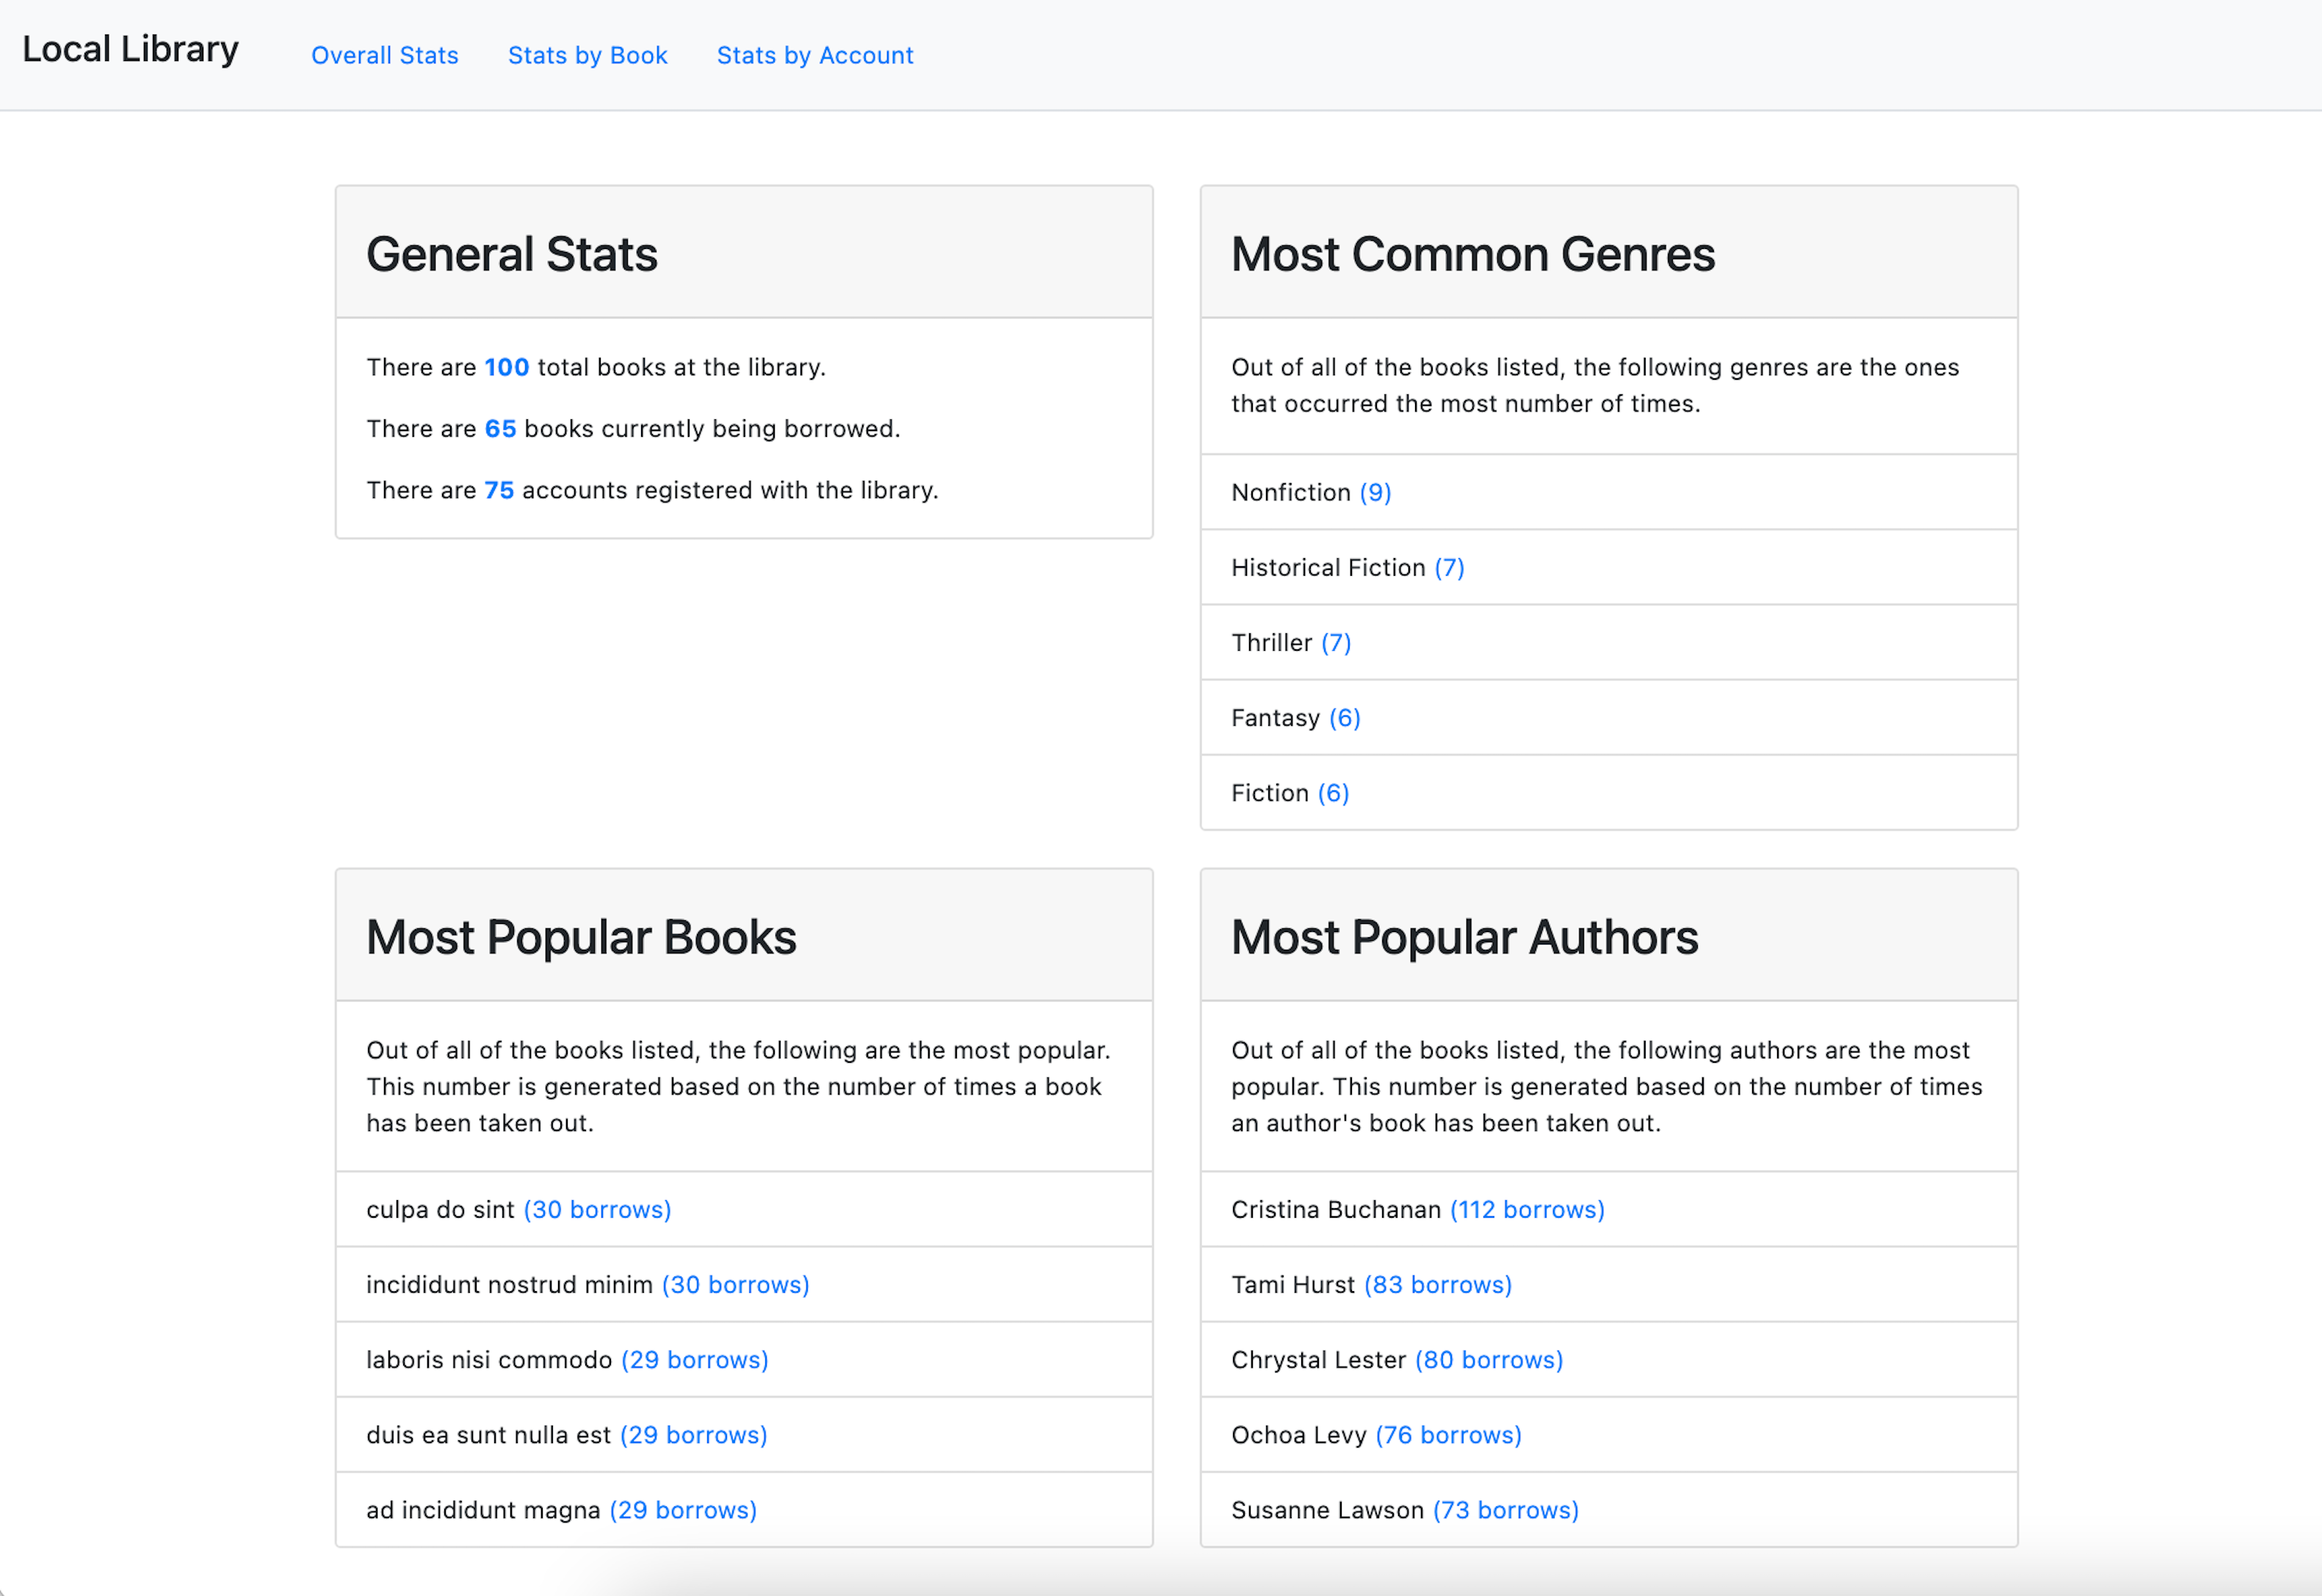Image resolution: width=2322 pixels, height=1596 pixels.
Task: Select the Chrystal Lester author row
Action: (x=1607, y=1359)
